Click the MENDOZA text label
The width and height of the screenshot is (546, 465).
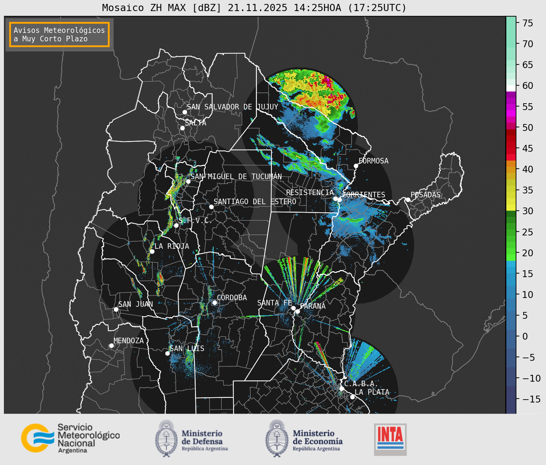[129, 341]
